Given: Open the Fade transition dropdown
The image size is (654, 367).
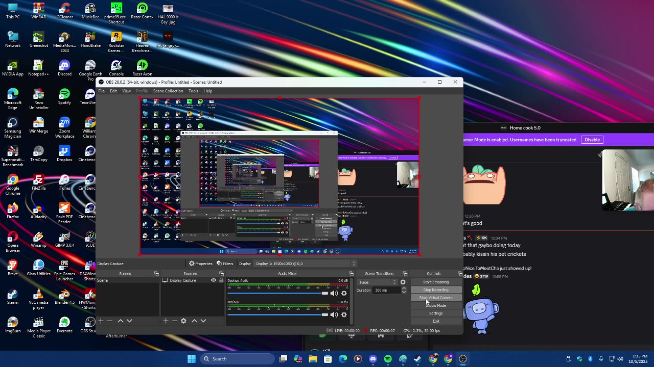Looking at the screenshot, I should coord(378,282).
